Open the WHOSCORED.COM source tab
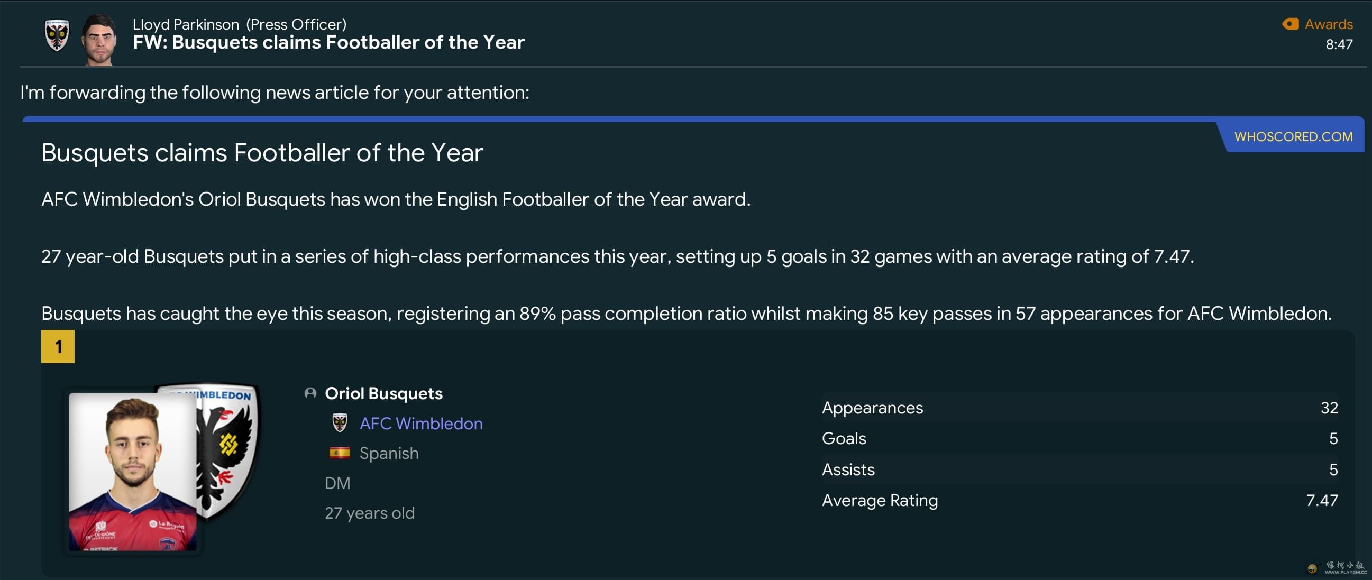This screenshot has width=1372, height=580. (x=1293, y=136)
